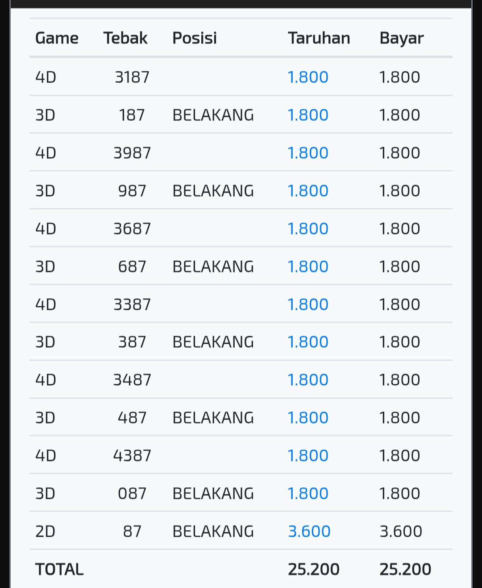This screenshot has height=588, width=482.
Task: Click the Game column header
Action: [57, 38]
